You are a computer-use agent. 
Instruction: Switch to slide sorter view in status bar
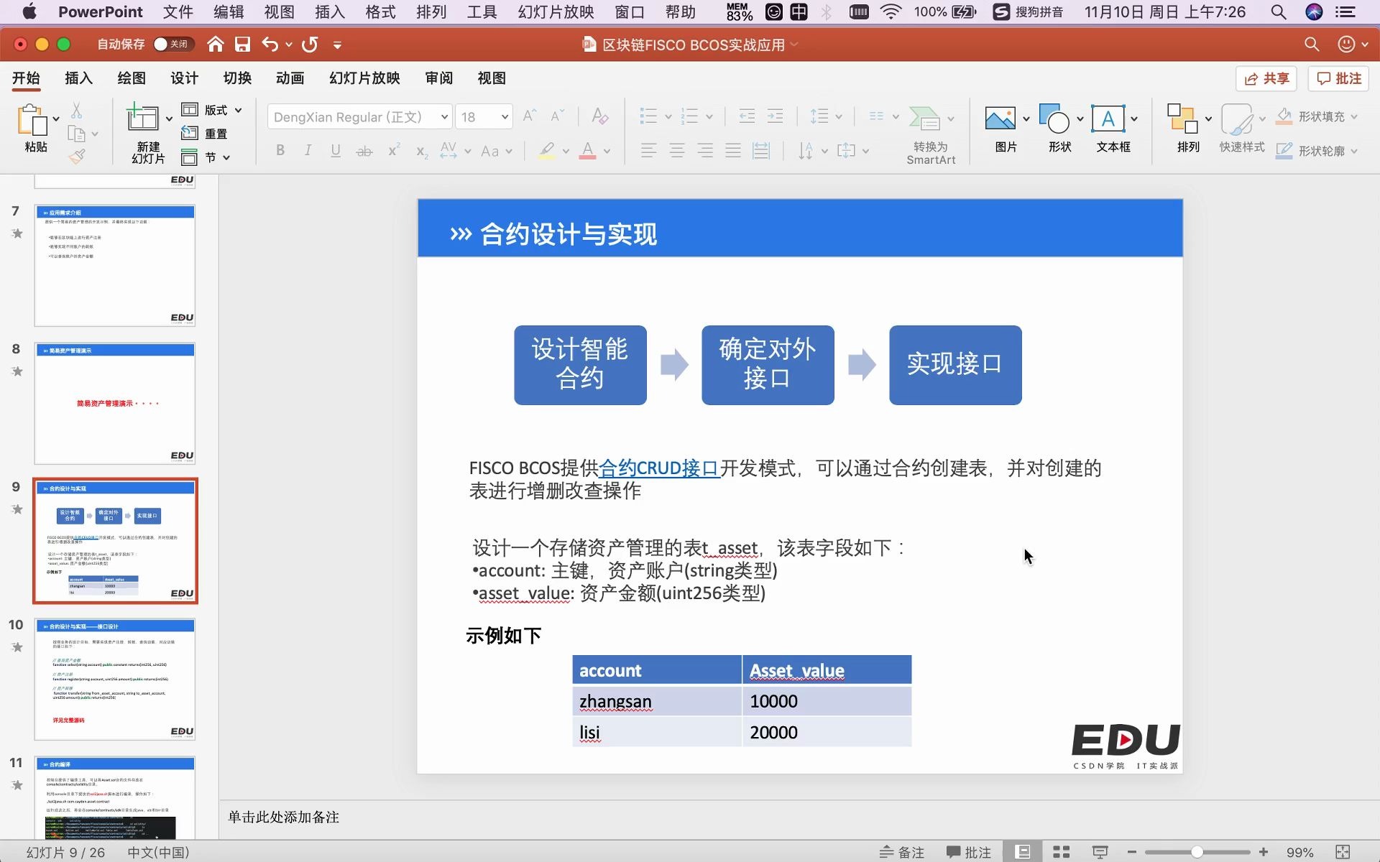(x=1061, y=852)
